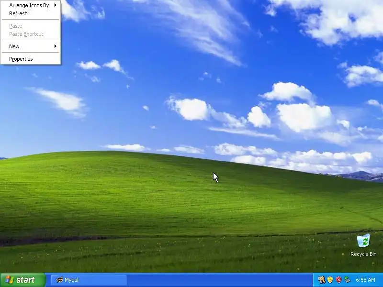383x287 pixels.
Task: Click the yellow Windows Update shield tray icon
Action: click(x=330, y=280)
